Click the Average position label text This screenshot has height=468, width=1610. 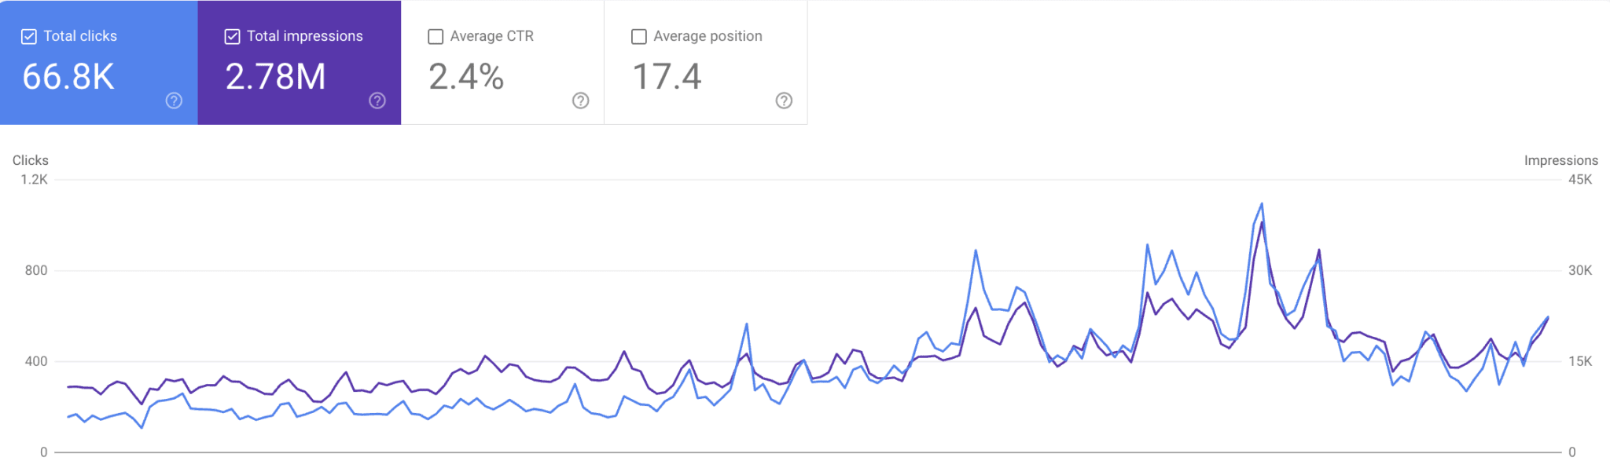click(x=708, y=36)
